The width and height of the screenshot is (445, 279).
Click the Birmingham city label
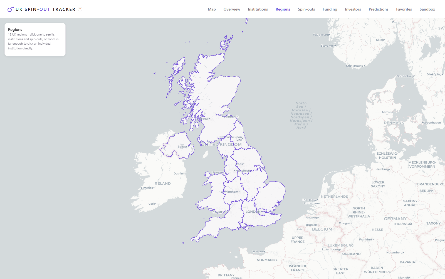click(230, 192)
